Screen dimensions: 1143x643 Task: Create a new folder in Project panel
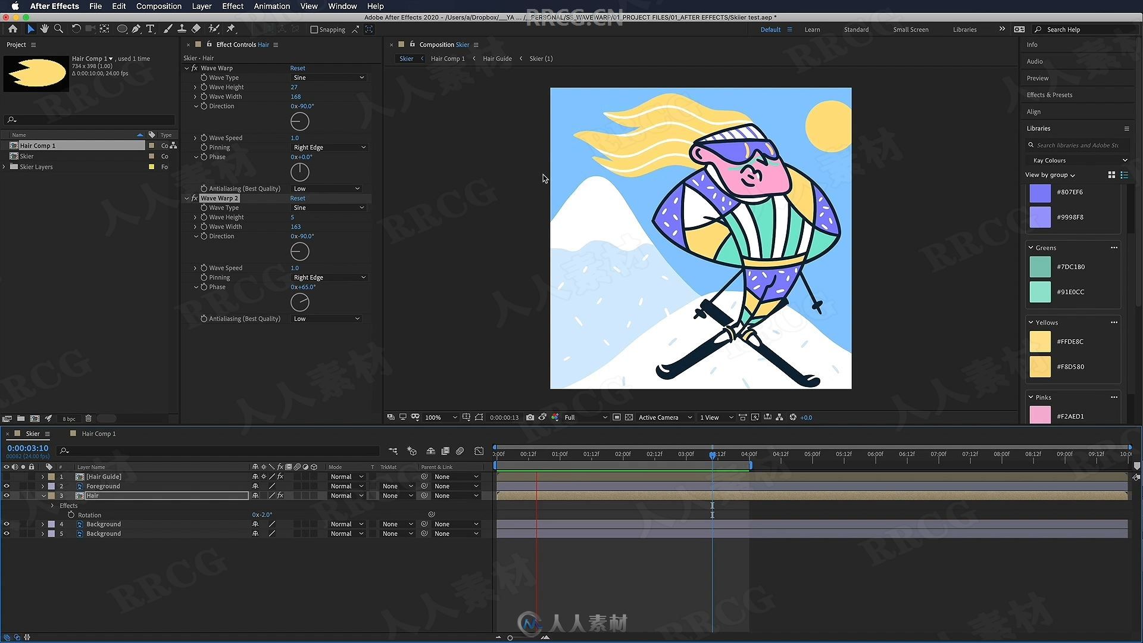pyautogui.click(x=21, y=419)
